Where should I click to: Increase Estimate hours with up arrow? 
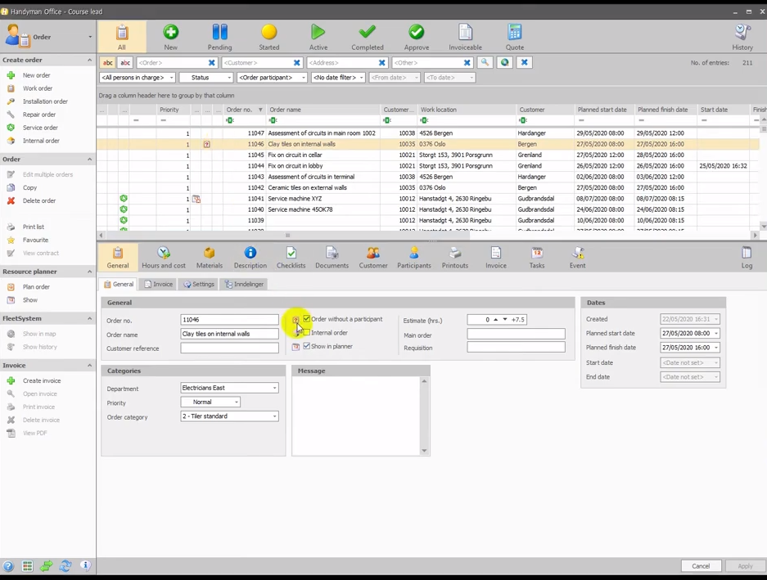(495, 319)
